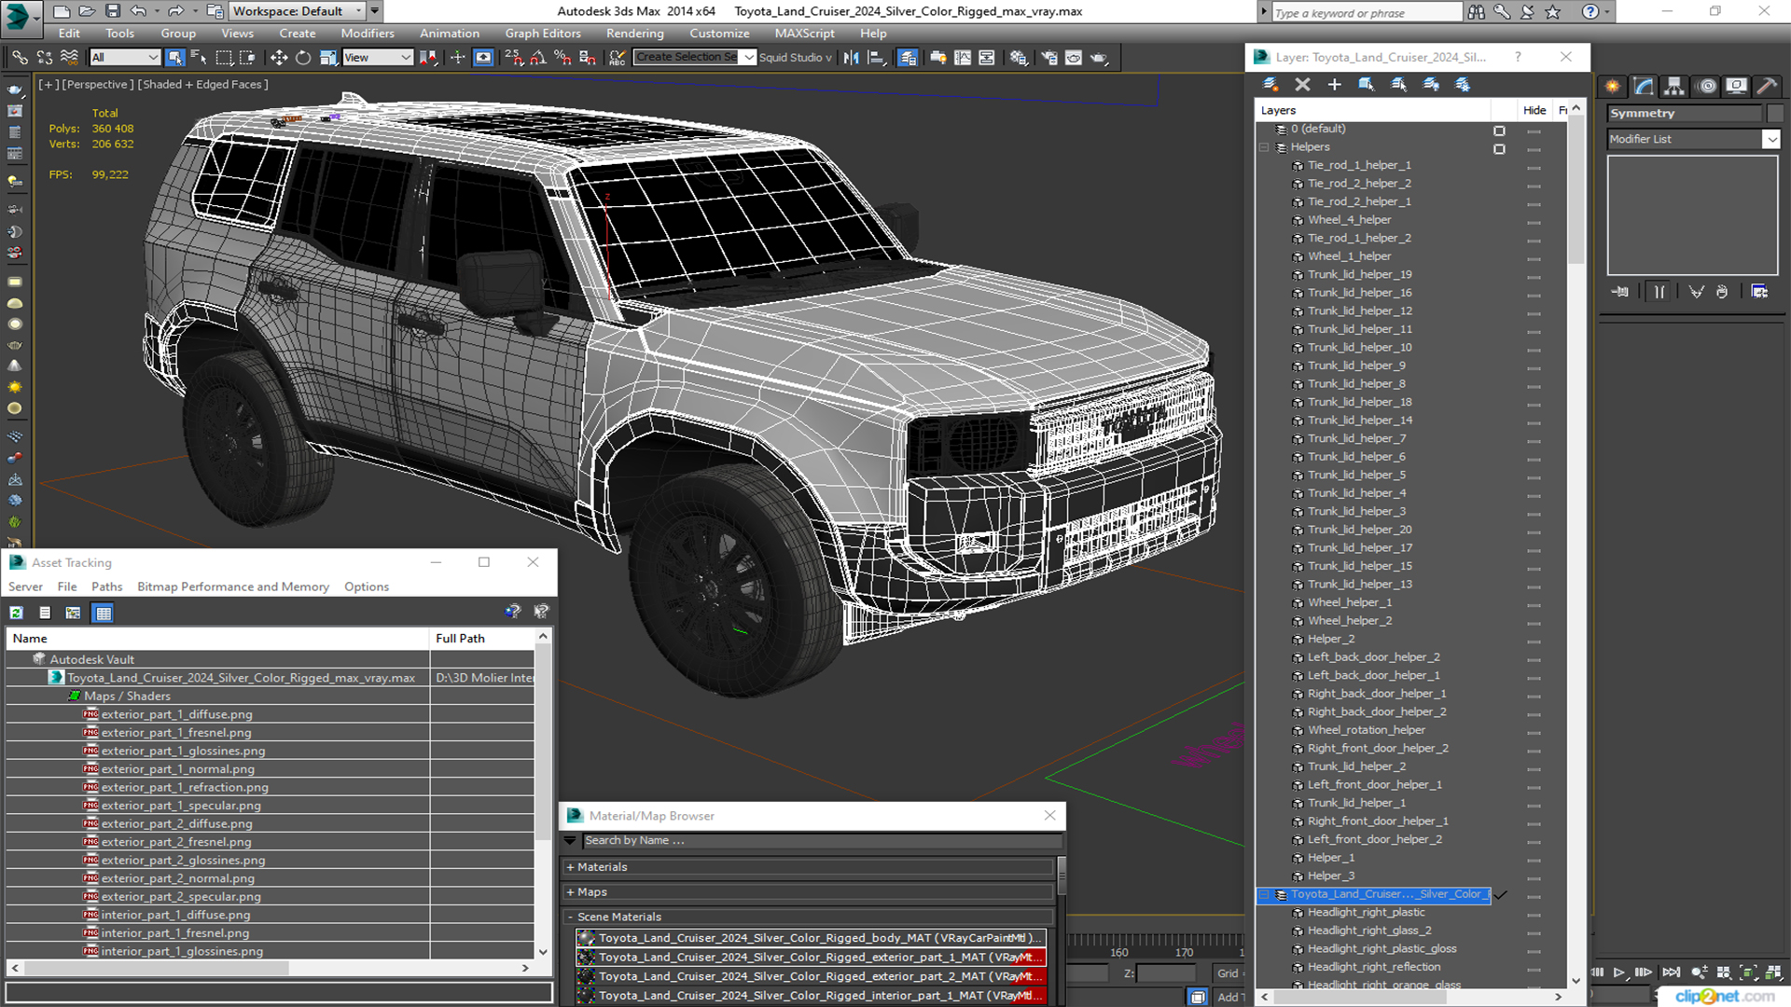This screenshot has width=1791, height=1007.
Task: Click Delete layer X icon in Layer window
Action: tap(1303, 85)
